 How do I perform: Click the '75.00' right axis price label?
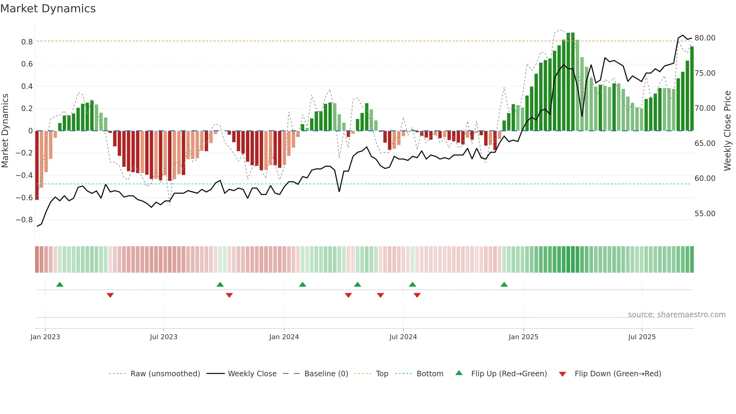click(x=705, y=73)
